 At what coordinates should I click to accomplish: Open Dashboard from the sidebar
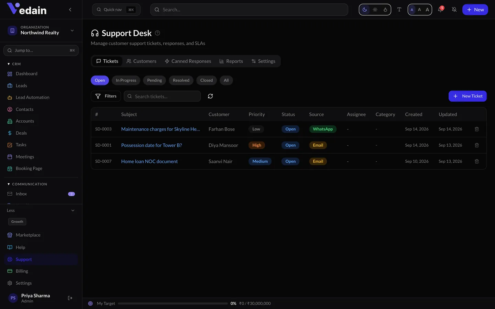click(41, 74)
